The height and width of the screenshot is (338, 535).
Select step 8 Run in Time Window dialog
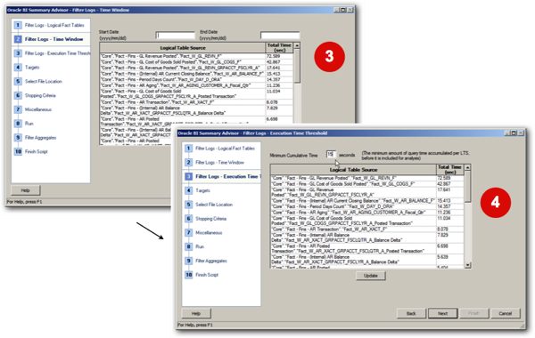click(24, 124)
